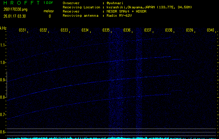The height and width of the screenshot is (139, 219).
Task: Click the 26.01.17 03:30 timestamp
Action: (15, 16)
